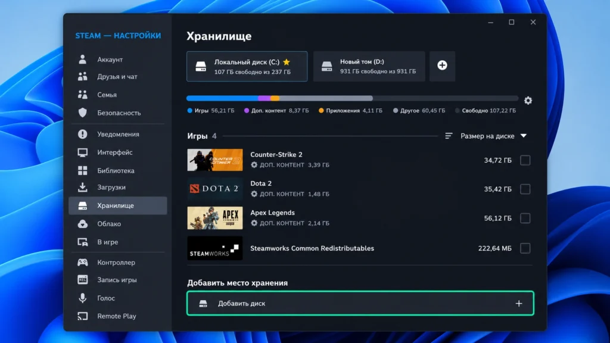Open storage gear settings beside usage bar
Screen dimensions: 610x343
[x=528, y=100]
